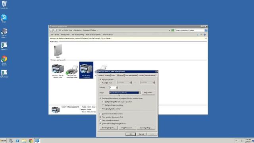Image resolution: width=254 pixels, height=143 pixels.
Task: Toggle Hold mismatched documents checkbox
Action: click(100, 114)
